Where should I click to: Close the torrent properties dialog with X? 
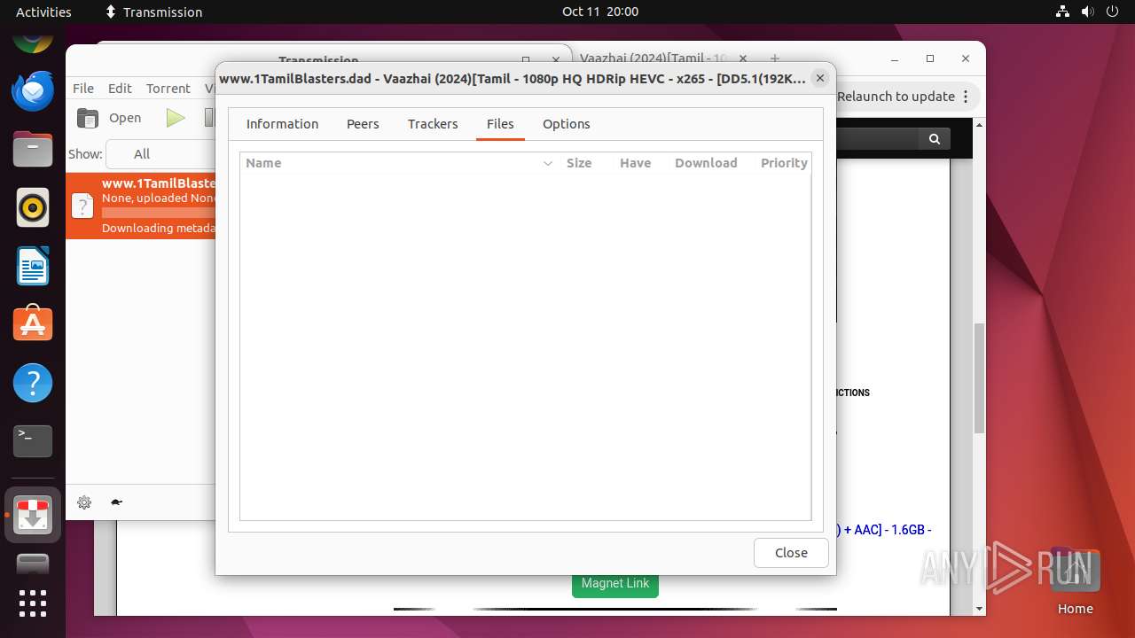coord(820,78)
